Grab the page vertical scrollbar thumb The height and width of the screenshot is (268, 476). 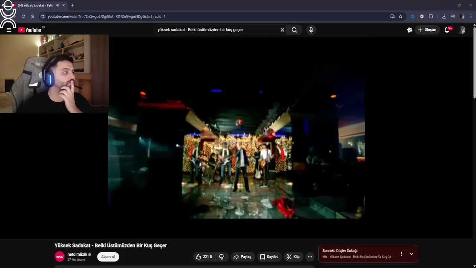pyautogui.click(x=474, y=63)
